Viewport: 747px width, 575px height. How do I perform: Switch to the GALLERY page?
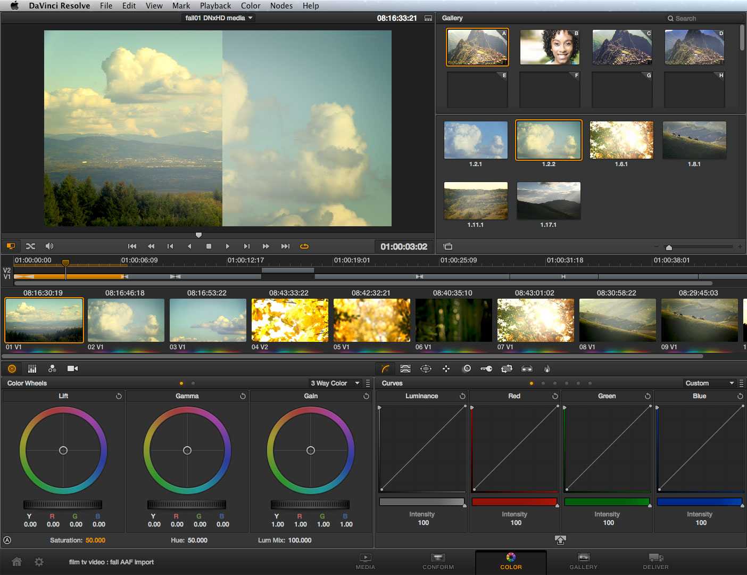click(583, 562)
